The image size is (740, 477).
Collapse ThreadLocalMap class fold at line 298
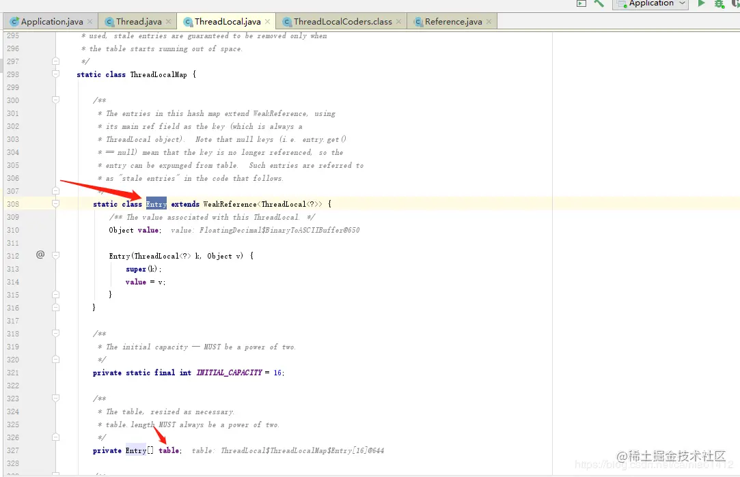tap(56, 74)
